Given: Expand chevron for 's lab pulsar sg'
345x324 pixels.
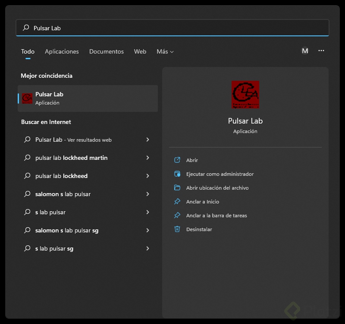Looking at the screenshot, I should pos(147,248).
